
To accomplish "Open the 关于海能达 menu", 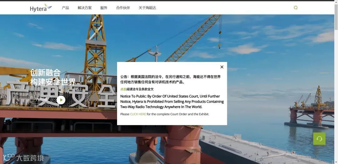I will [x=147, y=8].
